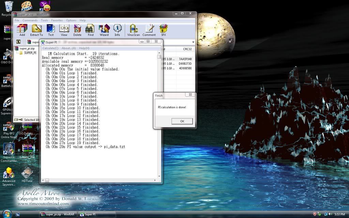Close the Finish dialog with X button
Image resolution: width=349 pixels, height=218 pixels.
coord(190,95)
